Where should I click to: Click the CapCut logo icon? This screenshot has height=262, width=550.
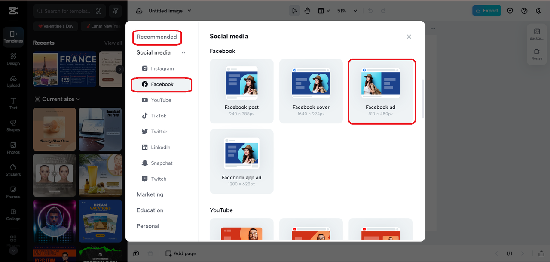coord(13,11)
